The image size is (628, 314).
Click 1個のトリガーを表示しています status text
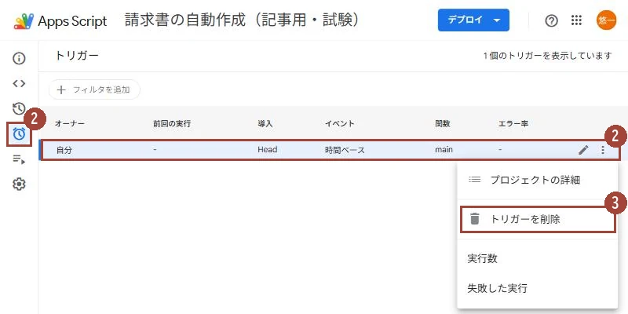[547, 56]
